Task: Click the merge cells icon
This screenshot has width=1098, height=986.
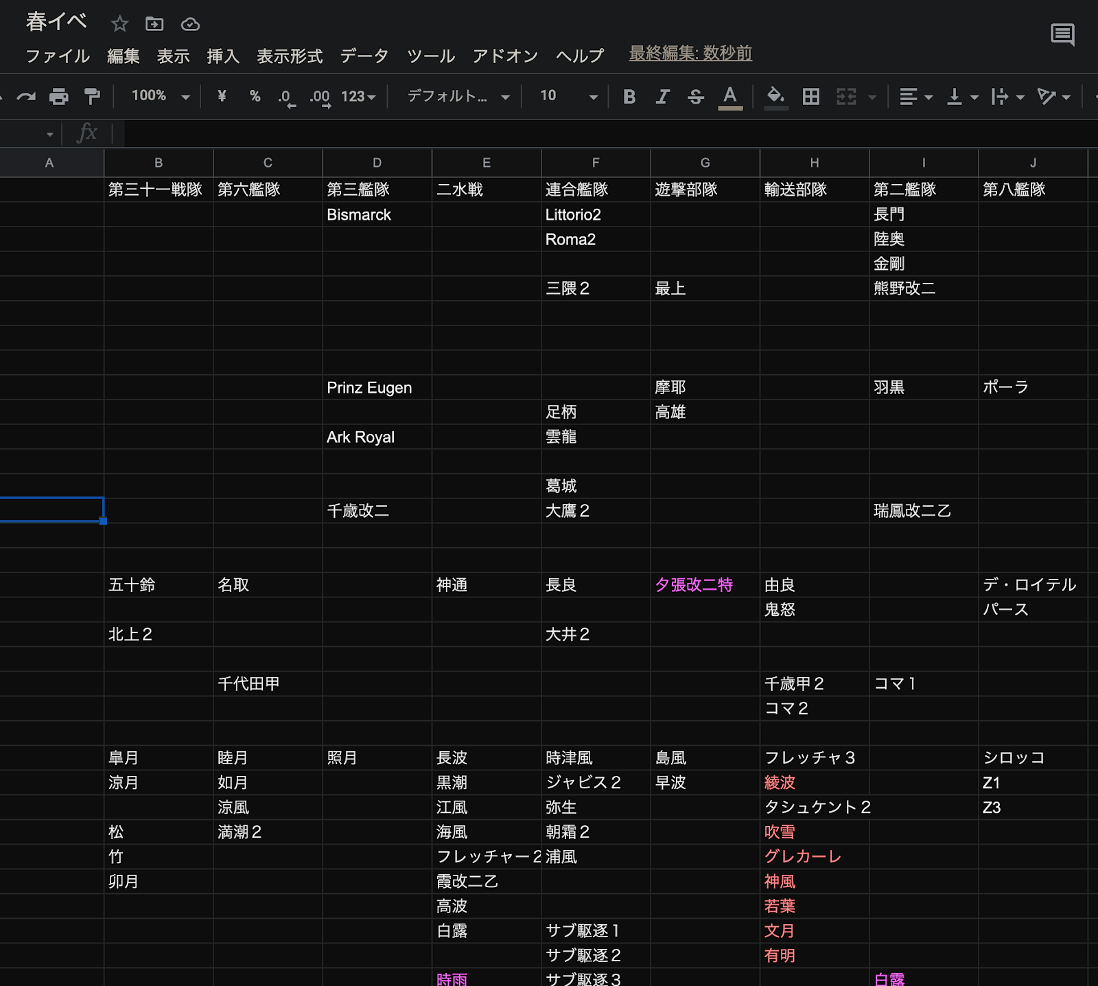Action: tap(846, 97)
